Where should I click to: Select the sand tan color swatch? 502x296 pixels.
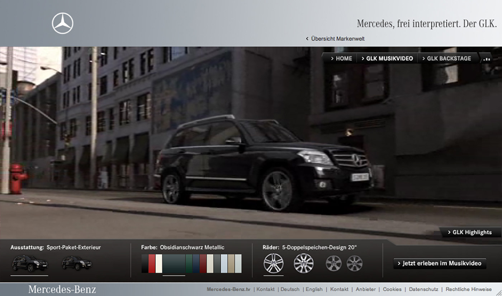(x=231, y=264)
